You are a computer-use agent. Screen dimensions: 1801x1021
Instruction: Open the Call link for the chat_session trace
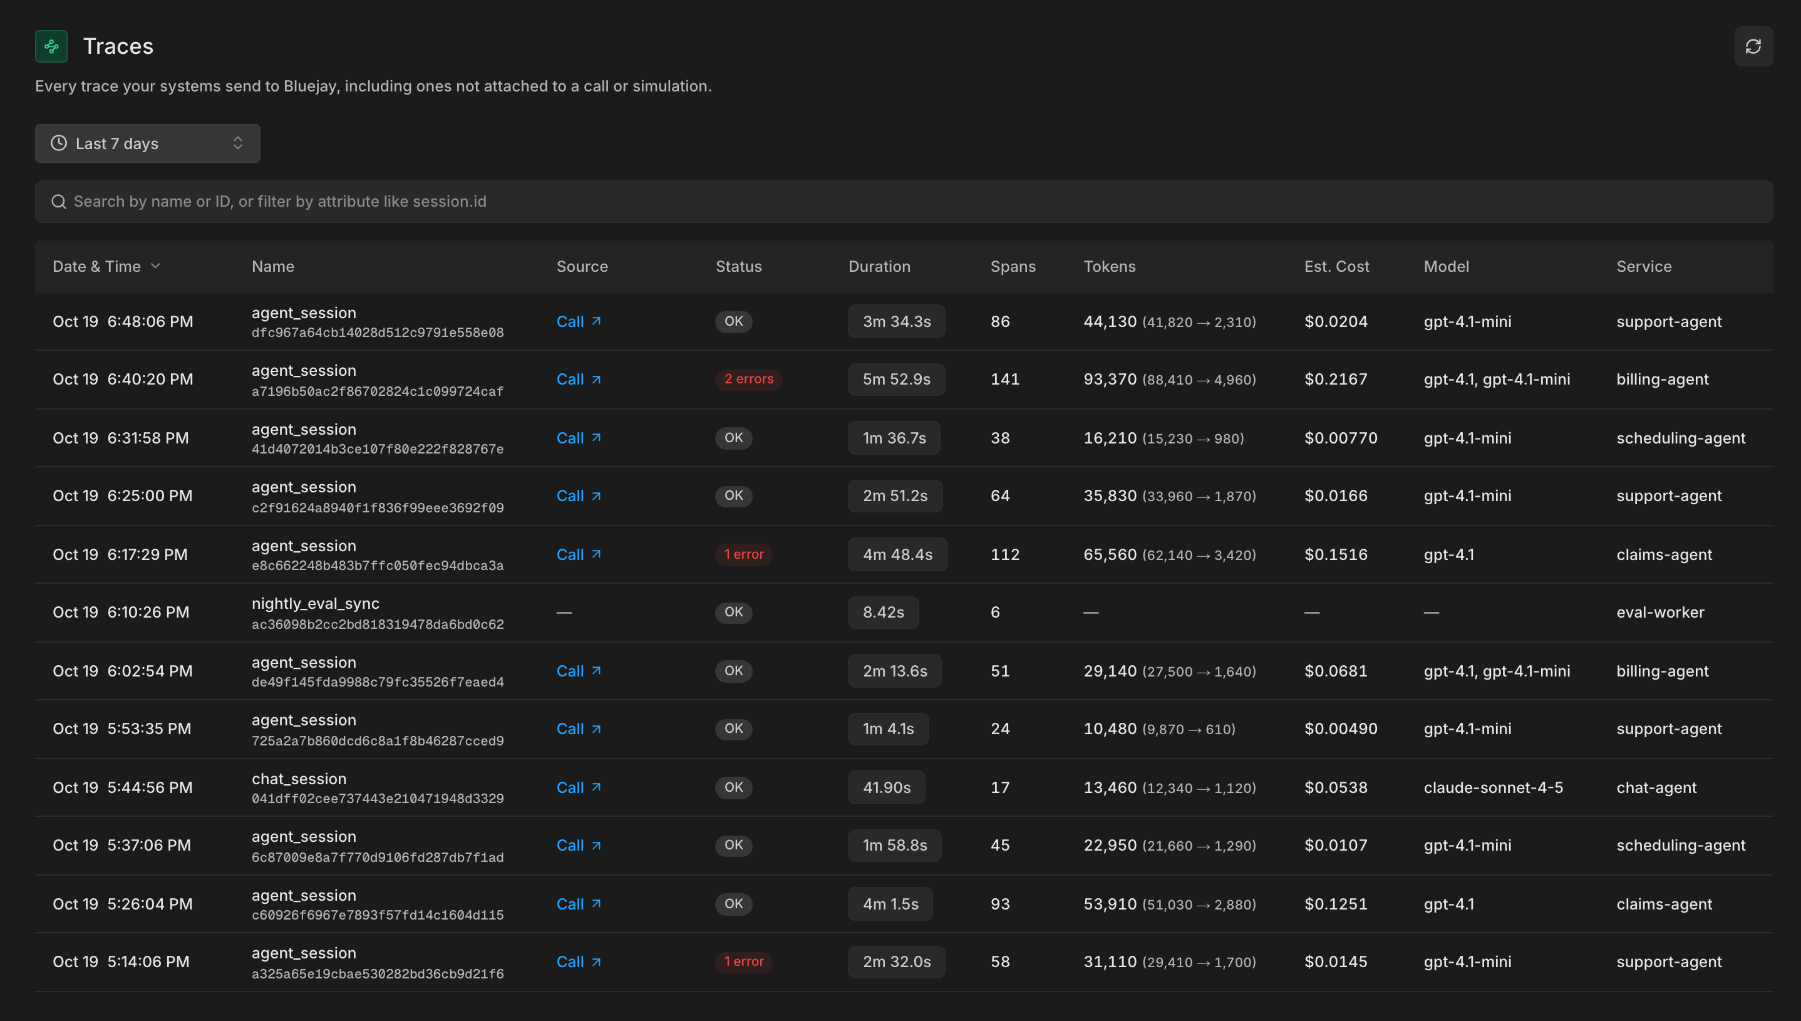tap(579, 787)
